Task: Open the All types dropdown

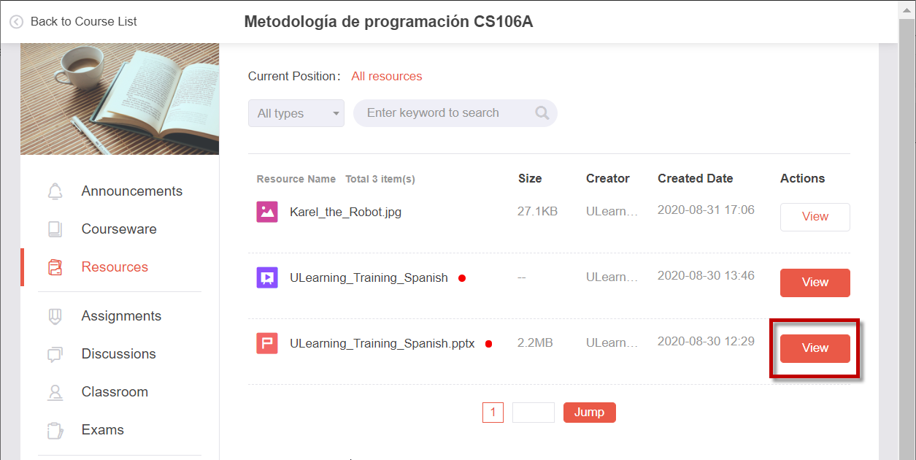Action: point(296,113)
